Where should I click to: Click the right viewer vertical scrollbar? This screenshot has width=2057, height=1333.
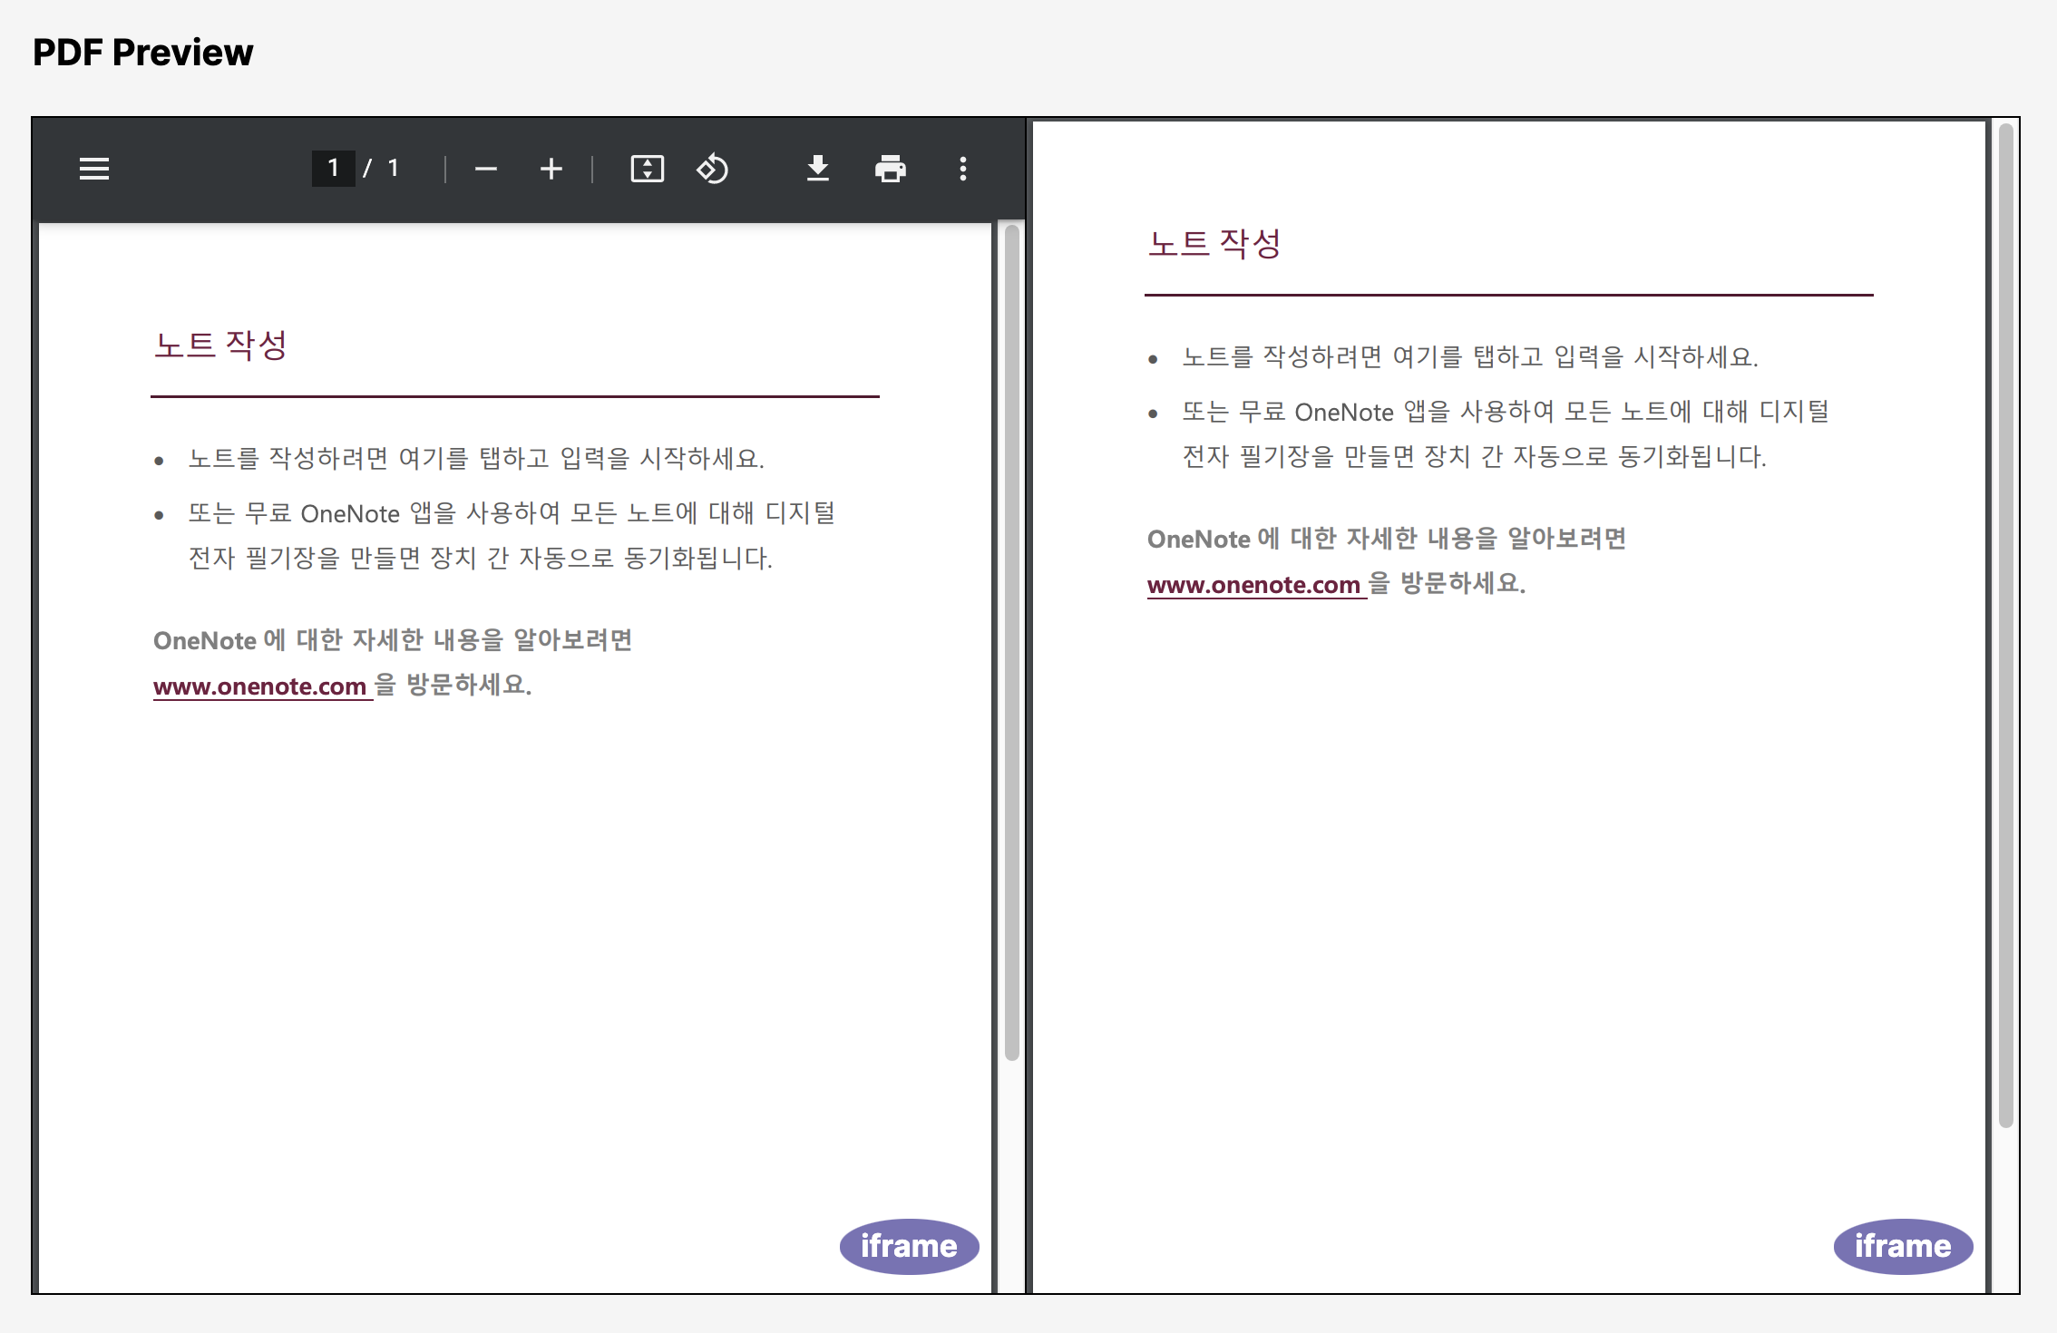2005,626
